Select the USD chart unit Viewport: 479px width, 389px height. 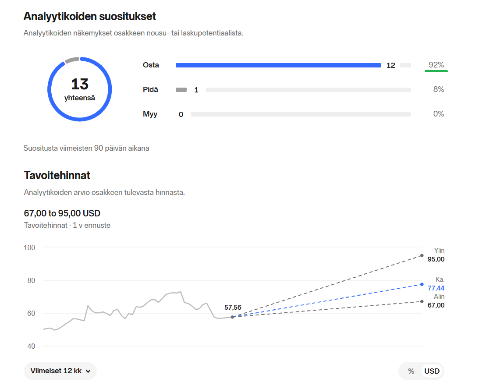[x=432, y=371]
